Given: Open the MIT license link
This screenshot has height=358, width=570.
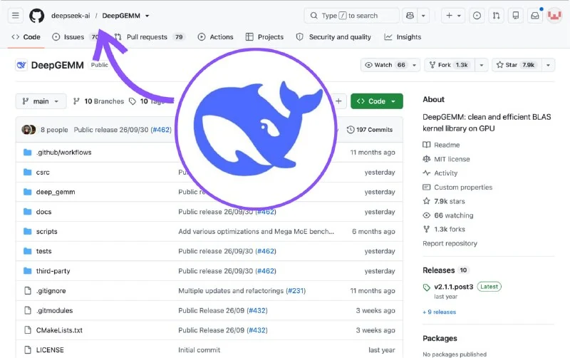Looking at the screenshot, I should pyautogui.click(x=447, y=159).
